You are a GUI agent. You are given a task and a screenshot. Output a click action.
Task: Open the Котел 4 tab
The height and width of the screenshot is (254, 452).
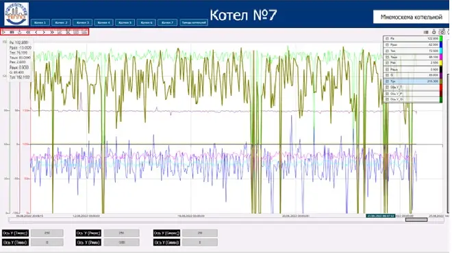(x=104, y=23)
